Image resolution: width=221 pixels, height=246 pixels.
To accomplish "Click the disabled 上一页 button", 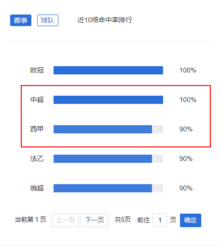I will [x=65, y=220].
